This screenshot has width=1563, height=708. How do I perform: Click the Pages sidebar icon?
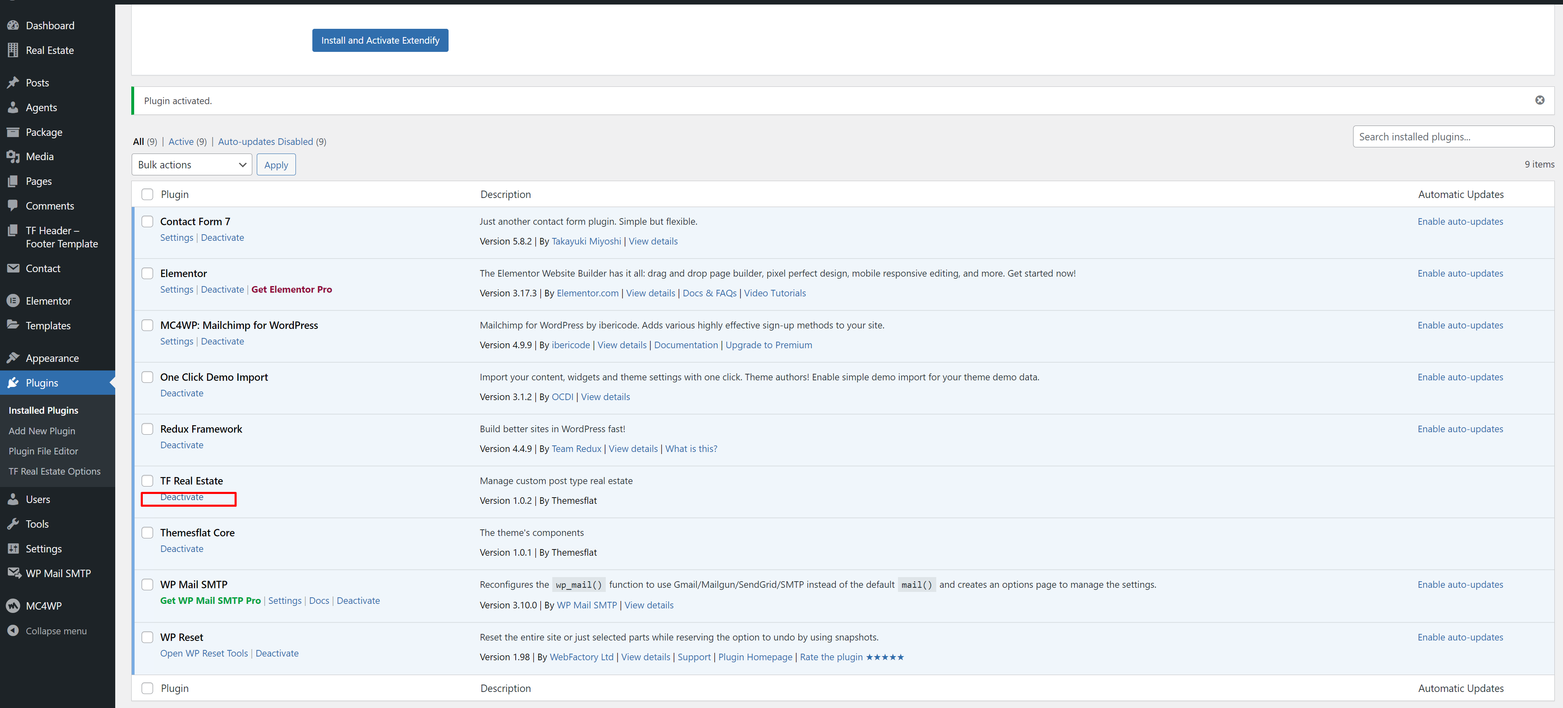13,182
